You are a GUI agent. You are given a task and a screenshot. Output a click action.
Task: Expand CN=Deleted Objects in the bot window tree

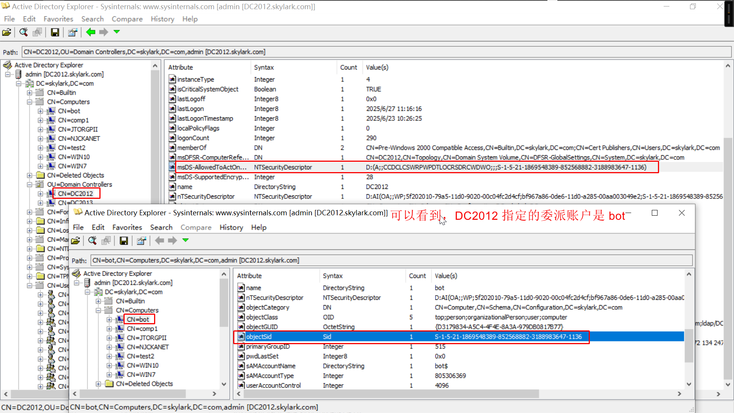click(99, 384)
